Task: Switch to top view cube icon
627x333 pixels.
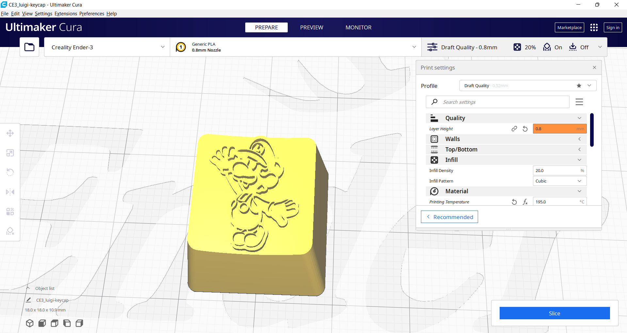Action: pyautogui.click(x=55, y=323)
